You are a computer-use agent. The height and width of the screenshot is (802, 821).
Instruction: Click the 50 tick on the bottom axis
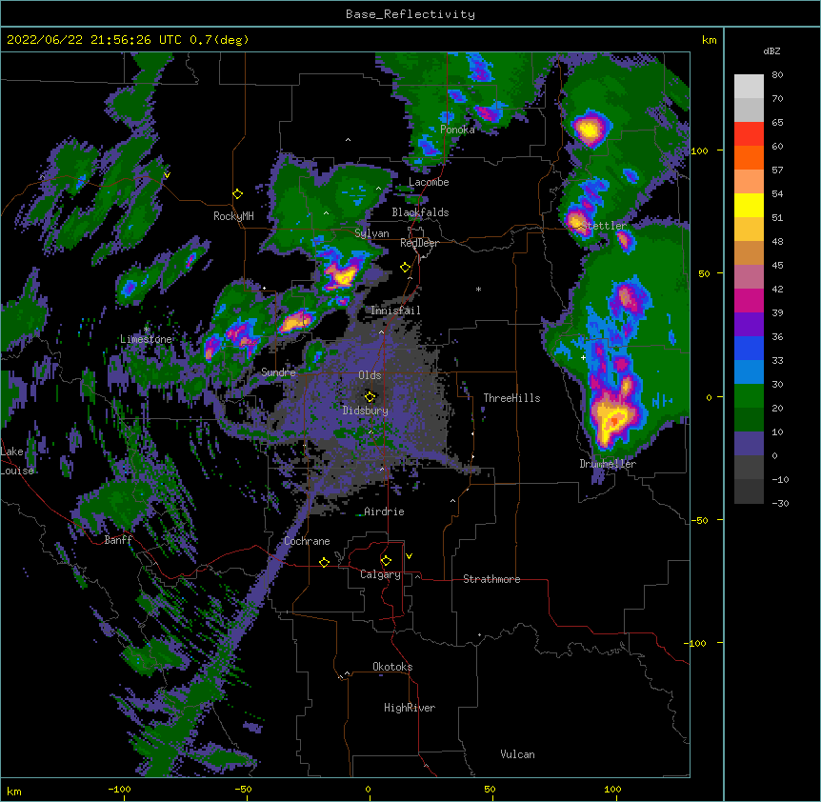click(490, 789)
